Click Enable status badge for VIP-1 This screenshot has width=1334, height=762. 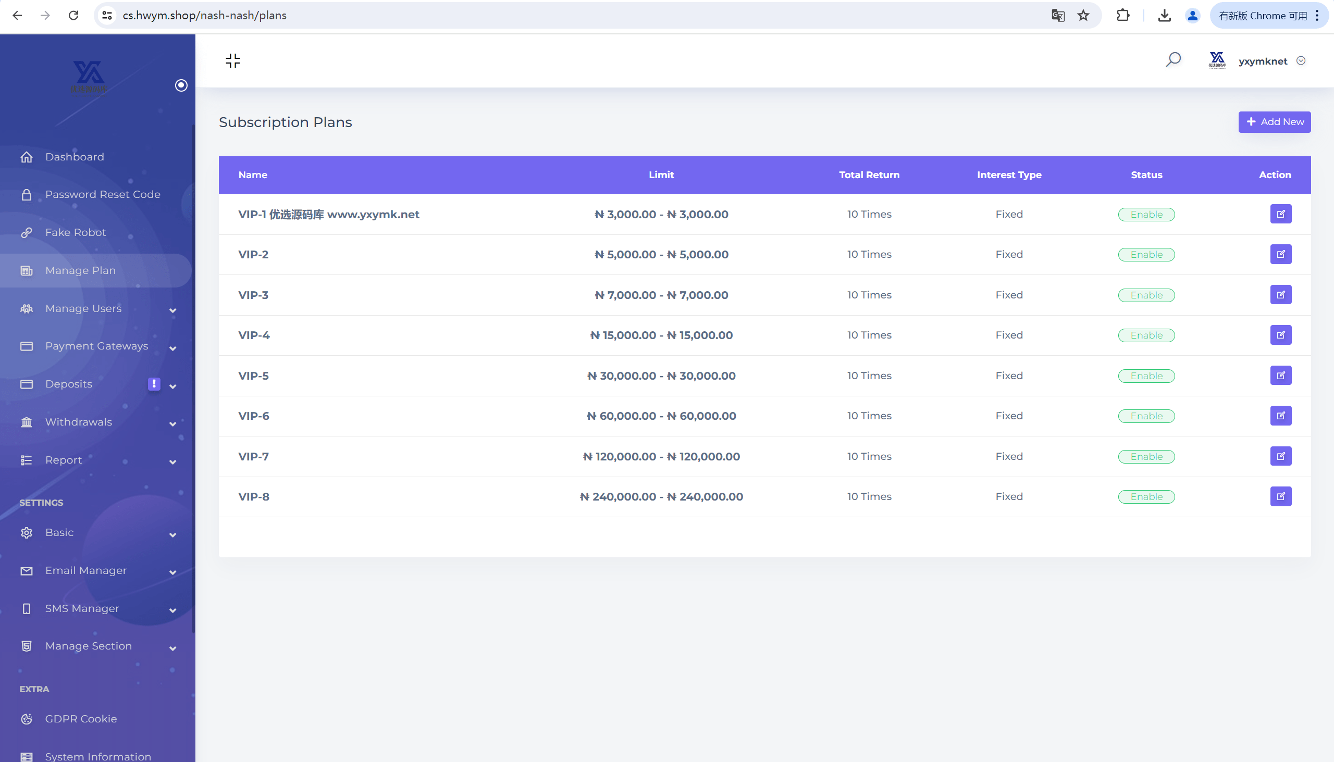point(1146,215)
